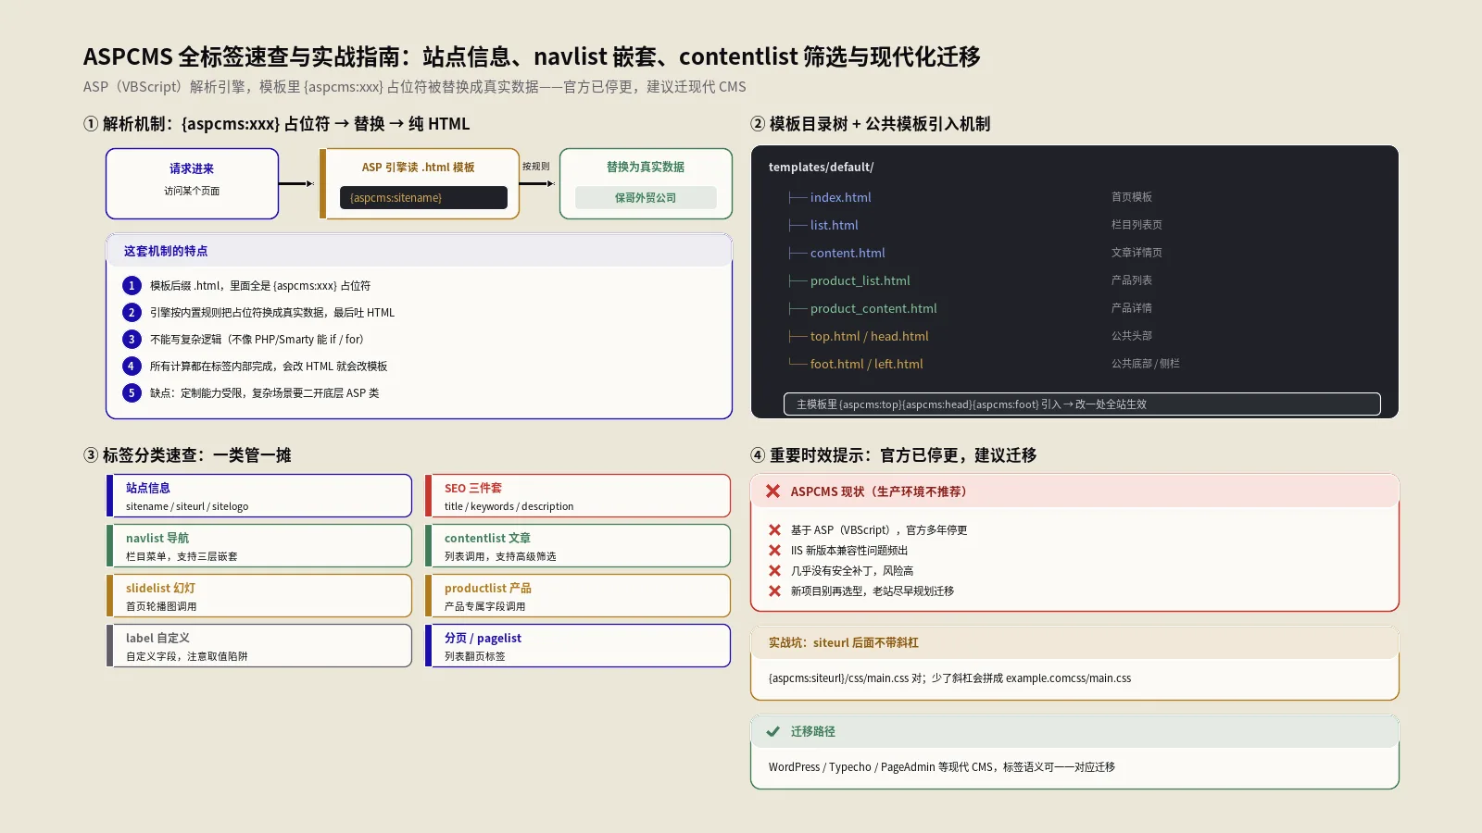
Task: Click the green checkmark beside "迁移路径"
Action: pos(772,731)
